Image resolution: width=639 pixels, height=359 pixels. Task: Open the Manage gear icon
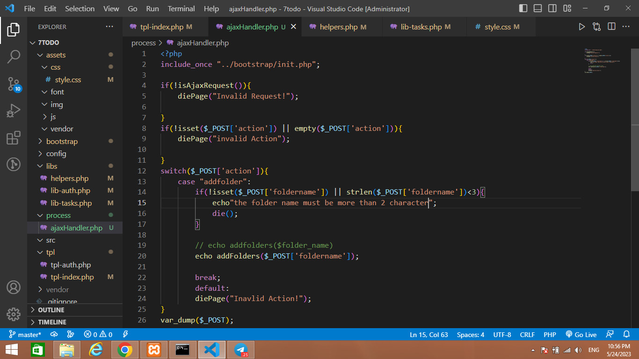[14, 314]
